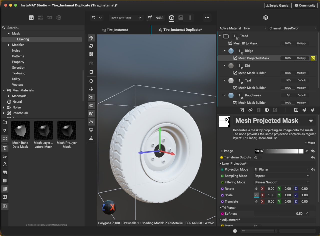This screenshot has width=320, height=236.
Task: Click the yellow S solo badge on Mesh Projected Mask
Action: point(313,58)
